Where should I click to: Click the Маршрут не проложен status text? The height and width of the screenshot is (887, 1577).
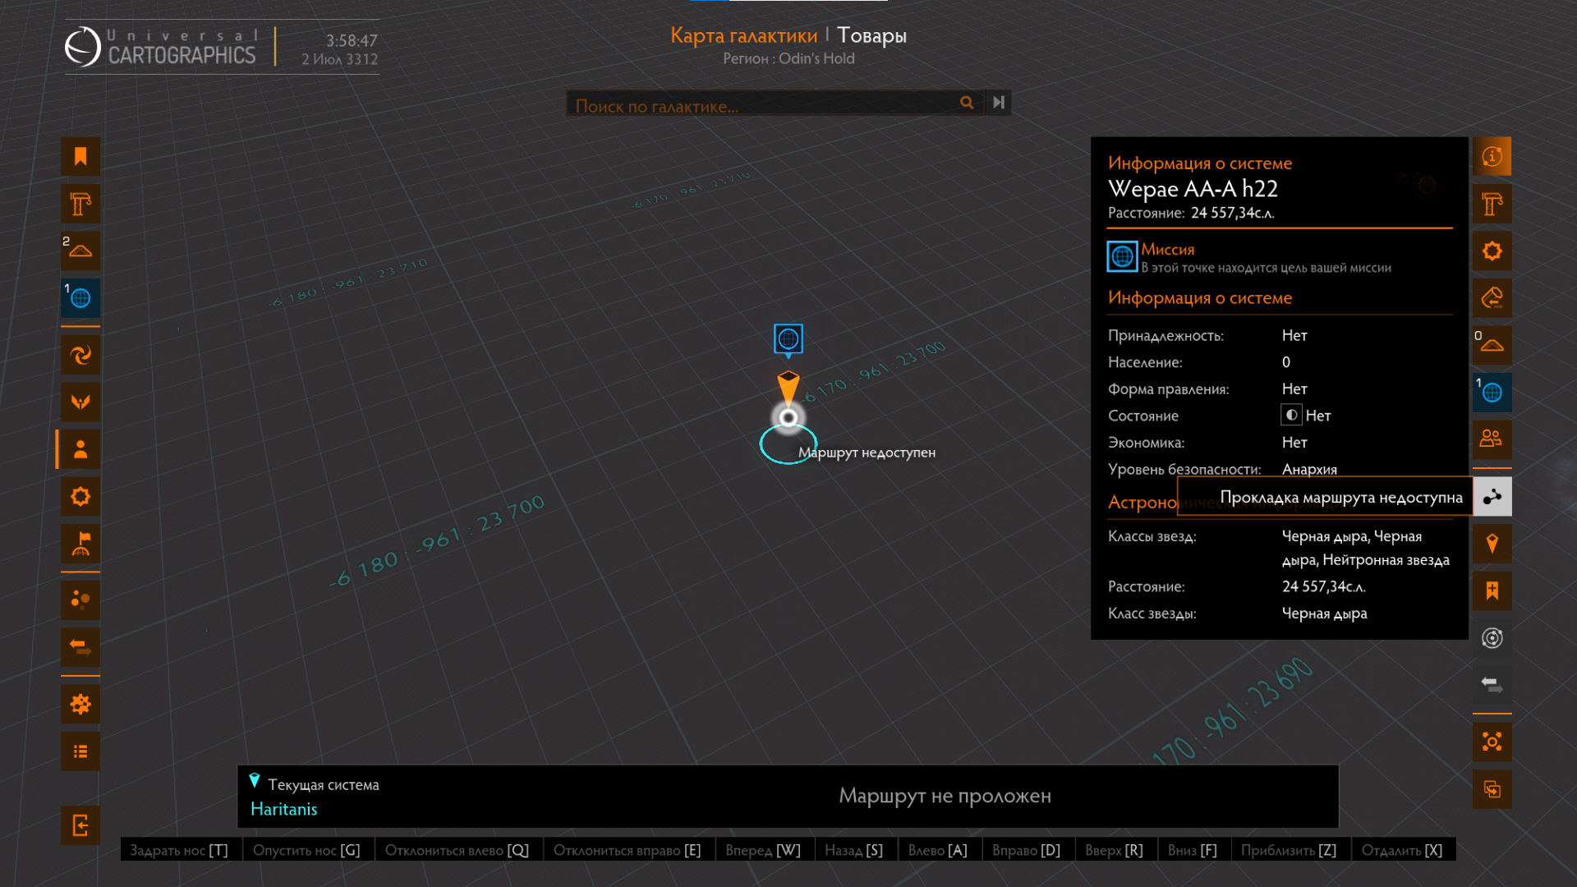945,796
